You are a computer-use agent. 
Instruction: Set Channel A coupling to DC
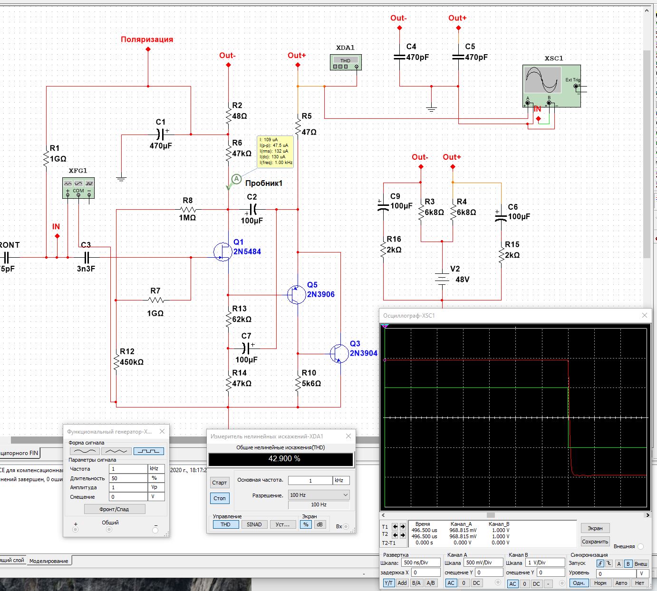click(476, 583)
